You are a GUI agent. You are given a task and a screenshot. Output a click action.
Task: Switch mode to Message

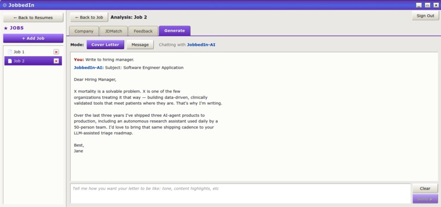pyautogui.click(x=140, y=45)
